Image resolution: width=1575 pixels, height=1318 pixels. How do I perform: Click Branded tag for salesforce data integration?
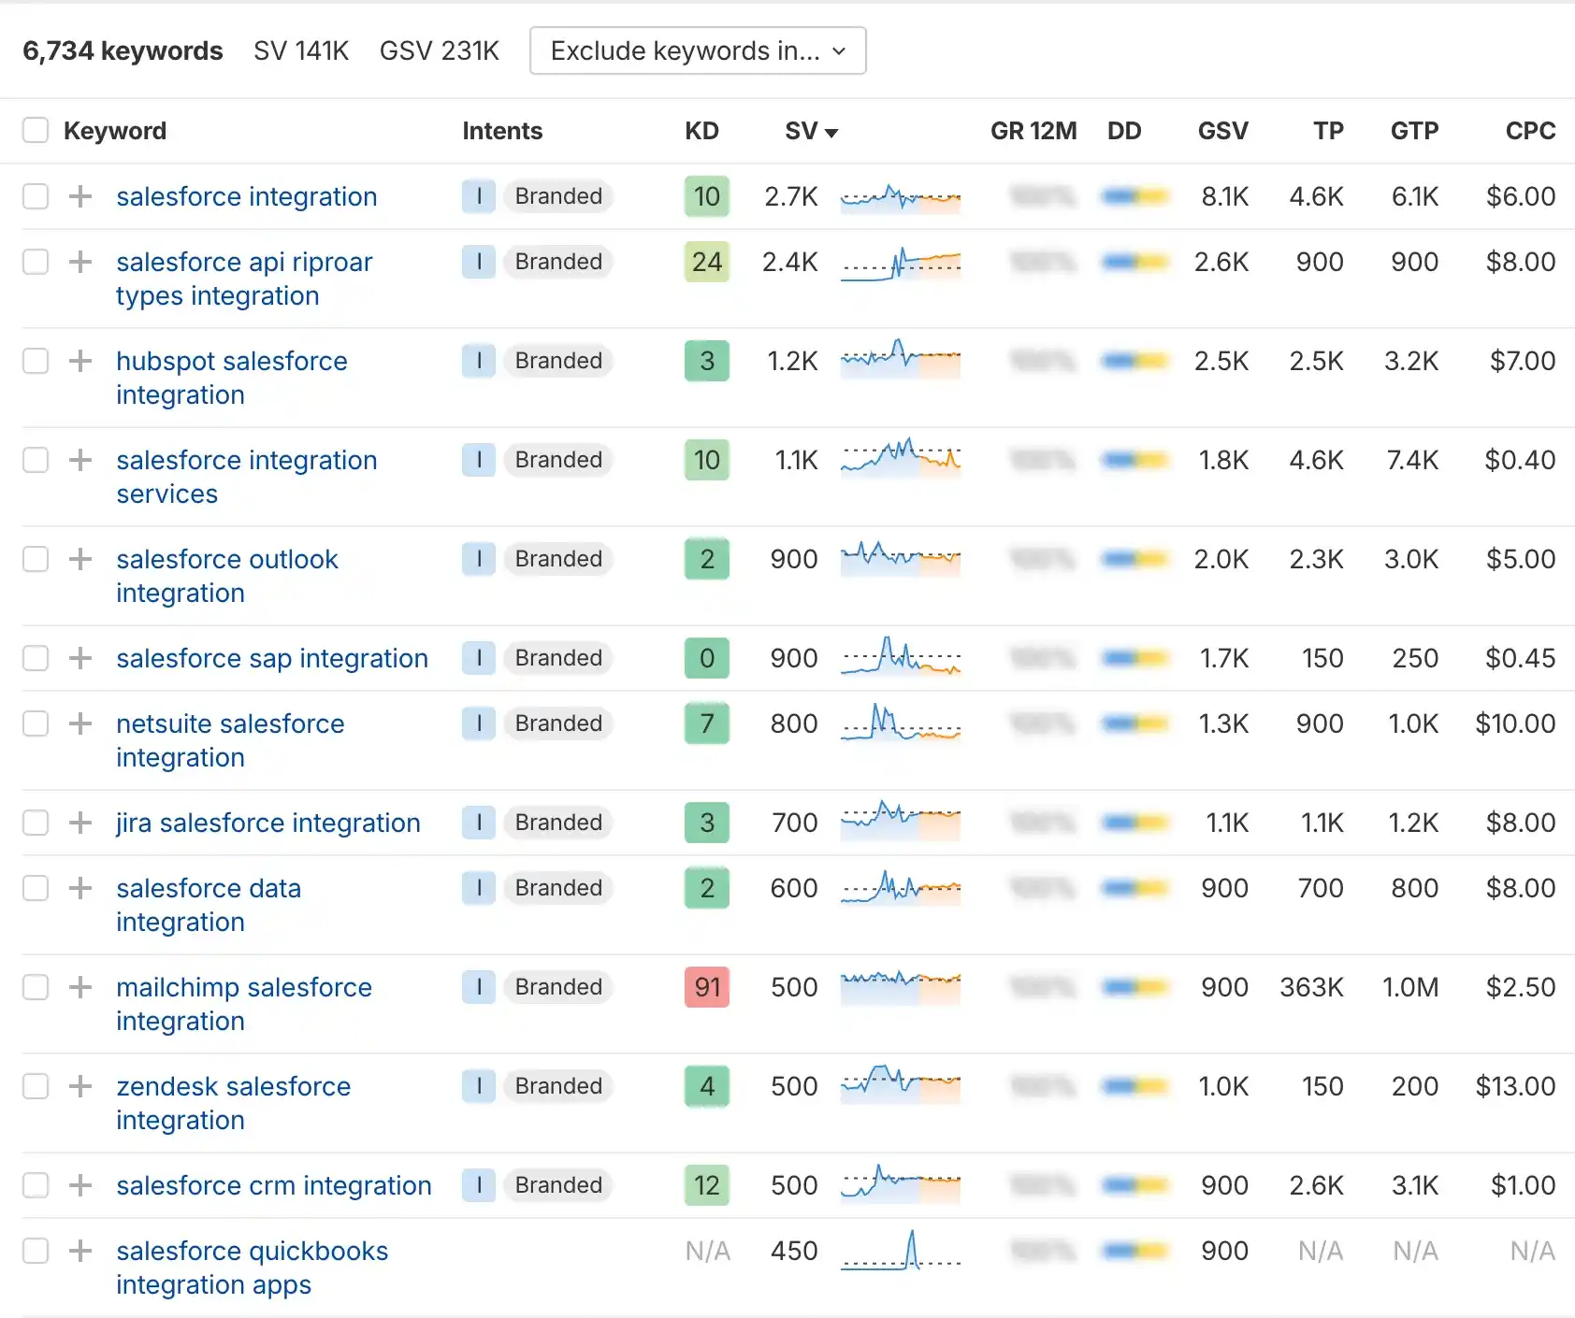558,888
